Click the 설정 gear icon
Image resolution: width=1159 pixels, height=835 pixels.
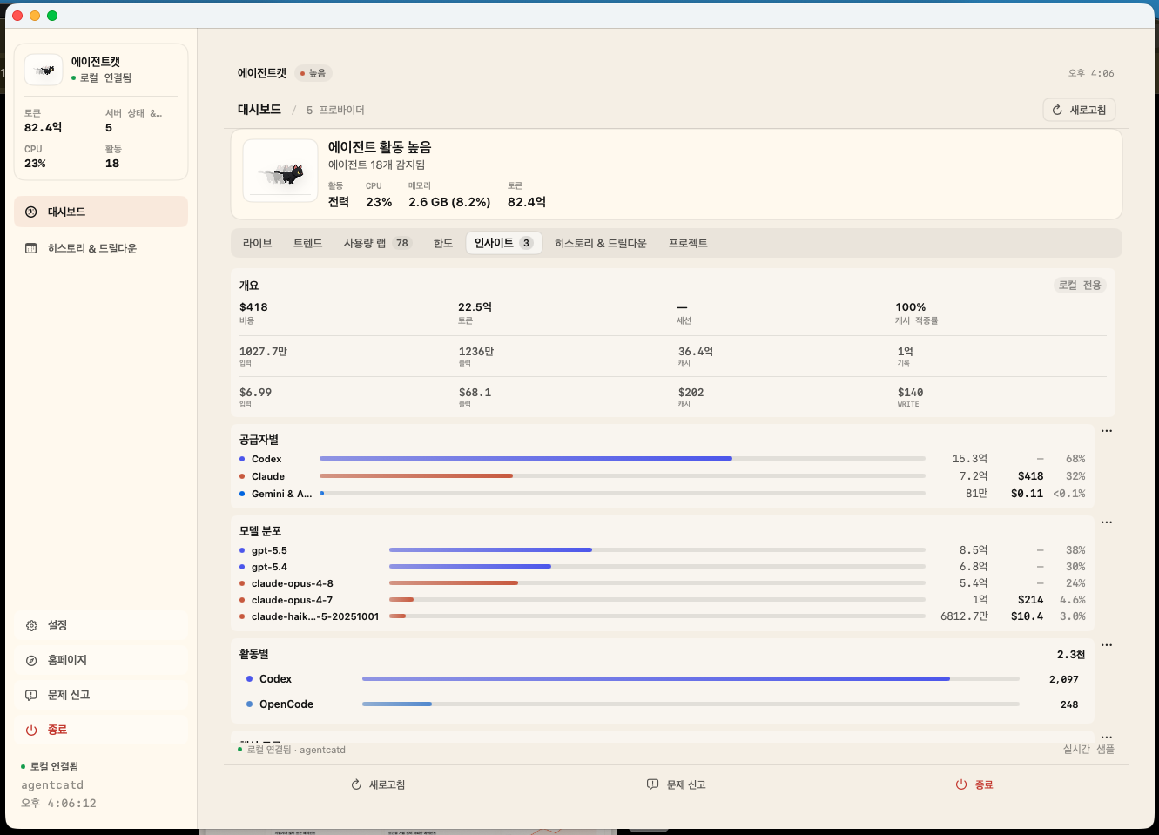tap(31, 625)
